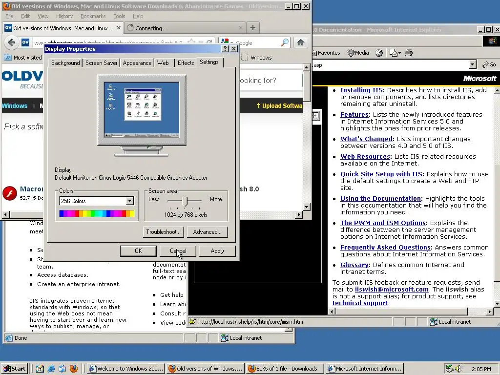This screenshot has height=375, width=500.
Task: Open the Start menu
Action: (x=14, y=369)
